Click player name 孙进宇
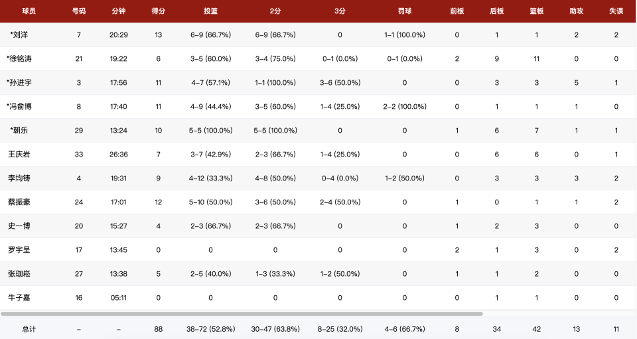Image resolution: width=637 pixels, height=339 pixels. click(x=19, y=82)
